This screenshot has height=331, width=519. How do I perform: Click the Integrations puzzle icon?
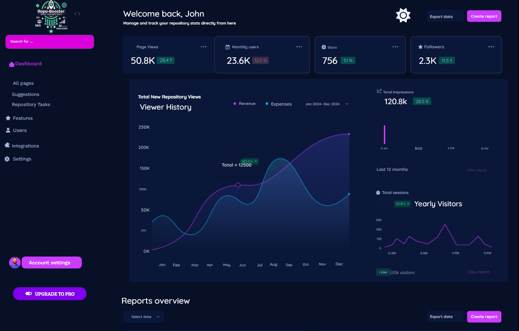[x=7, y=145]
